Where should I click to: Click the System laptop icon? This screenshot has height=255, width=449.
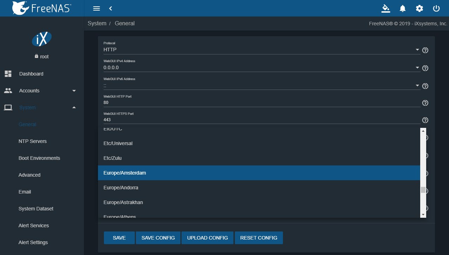[x=8, y=107]
